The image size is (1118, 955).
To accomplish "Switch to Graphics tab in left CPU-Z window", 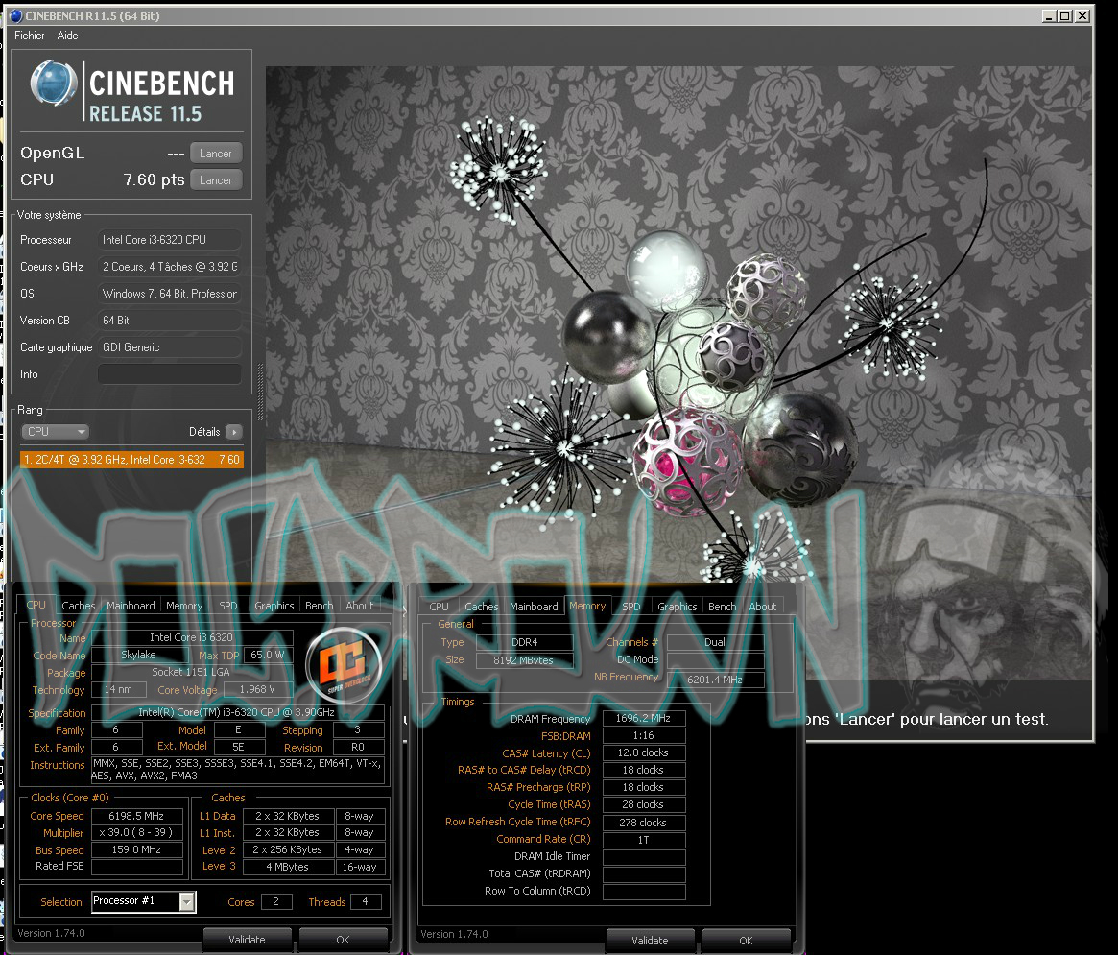I will coord(274,606).
